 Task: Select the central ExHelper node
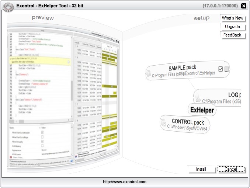tap(202, 110)
